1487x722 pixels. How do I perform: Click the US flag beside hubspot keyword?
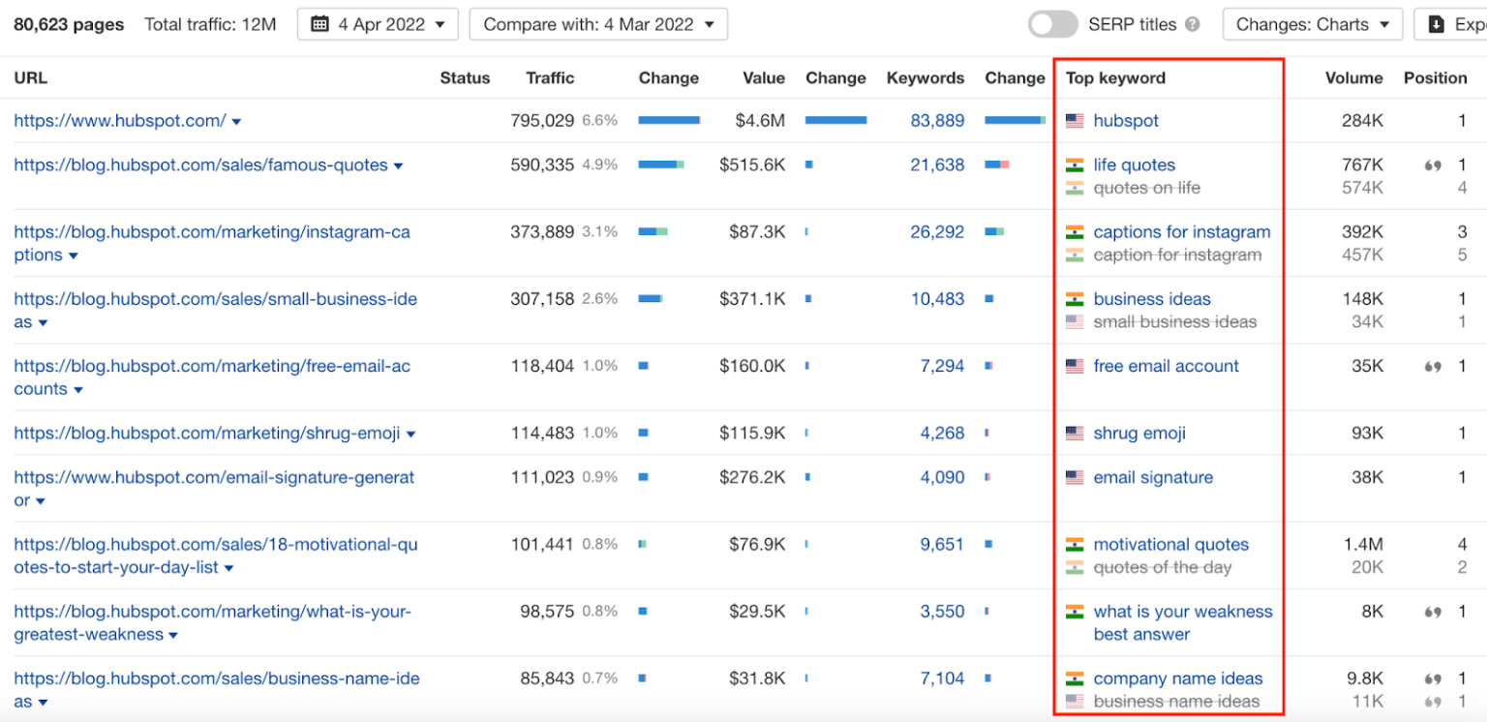pyautogui.click(x=1076, y=121)
